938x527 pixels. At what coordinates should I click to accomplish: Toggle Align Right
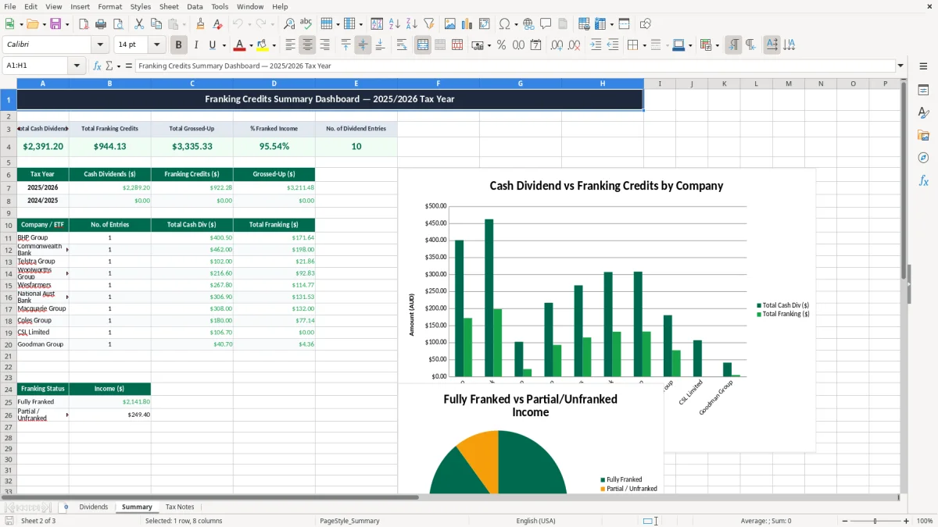(x=325, y=45)
